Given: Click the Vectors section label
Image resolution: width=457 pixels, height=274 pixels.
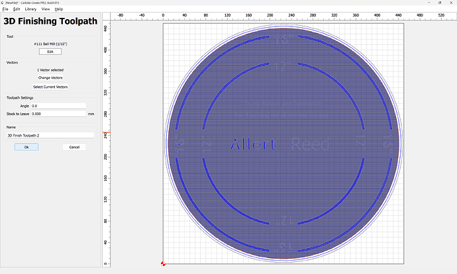Looking at the screenshot, I should 12,63.
